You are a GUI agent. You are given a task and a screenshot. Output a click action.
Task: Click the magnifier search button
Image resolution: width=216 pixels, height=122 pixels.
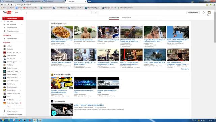tap(95, 13)
